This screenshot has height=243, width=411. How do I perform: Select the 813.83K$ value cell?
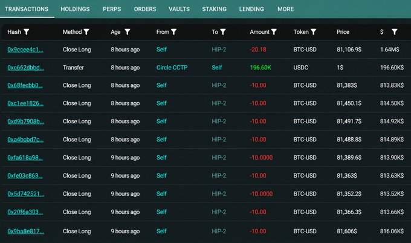pos(392,85)
